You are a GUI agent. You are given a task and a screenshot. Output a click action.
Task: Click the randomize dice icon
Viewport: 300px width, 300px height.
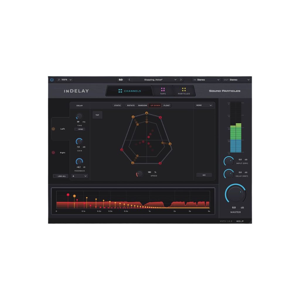tap(121, 80)
